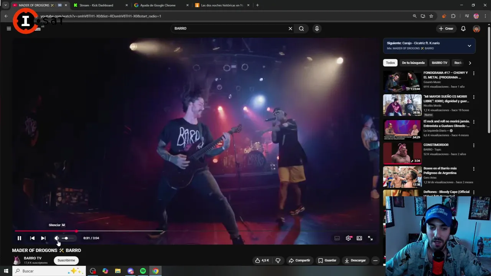Open the Windows Start menu
This screenshot has width=491, height=276.
tap(6, 271)
